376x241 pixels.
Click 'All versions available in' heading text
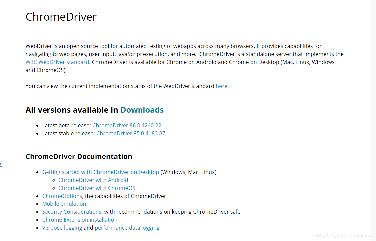(x=72, y=110)
